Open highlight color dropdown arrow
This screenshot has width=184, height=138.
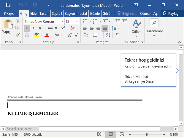tap(42, 35)
